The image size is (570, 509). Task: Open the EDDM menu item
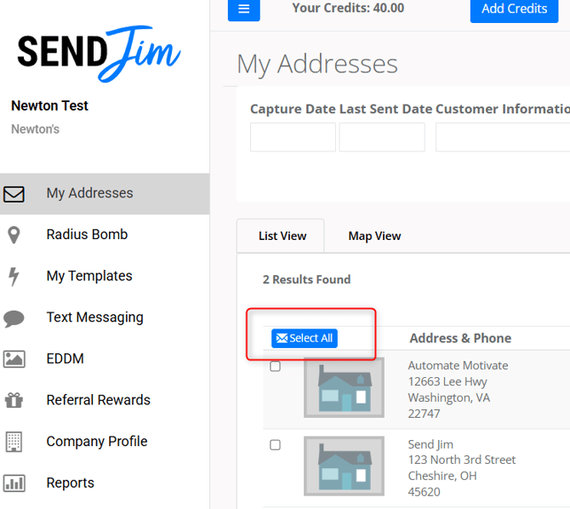(105, 358)
